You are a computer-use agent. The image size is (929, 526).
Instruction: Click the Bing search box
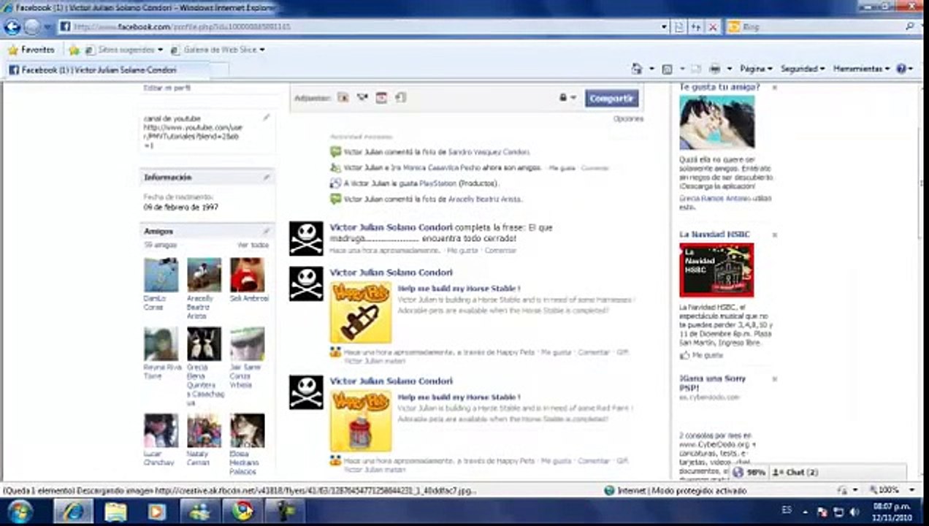(822, 27)
